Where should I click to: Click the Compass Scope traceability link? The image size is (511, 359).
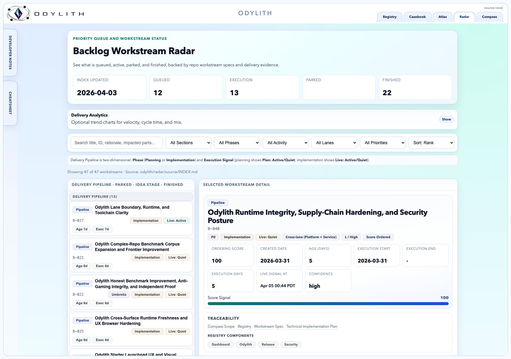pos(221,326)
